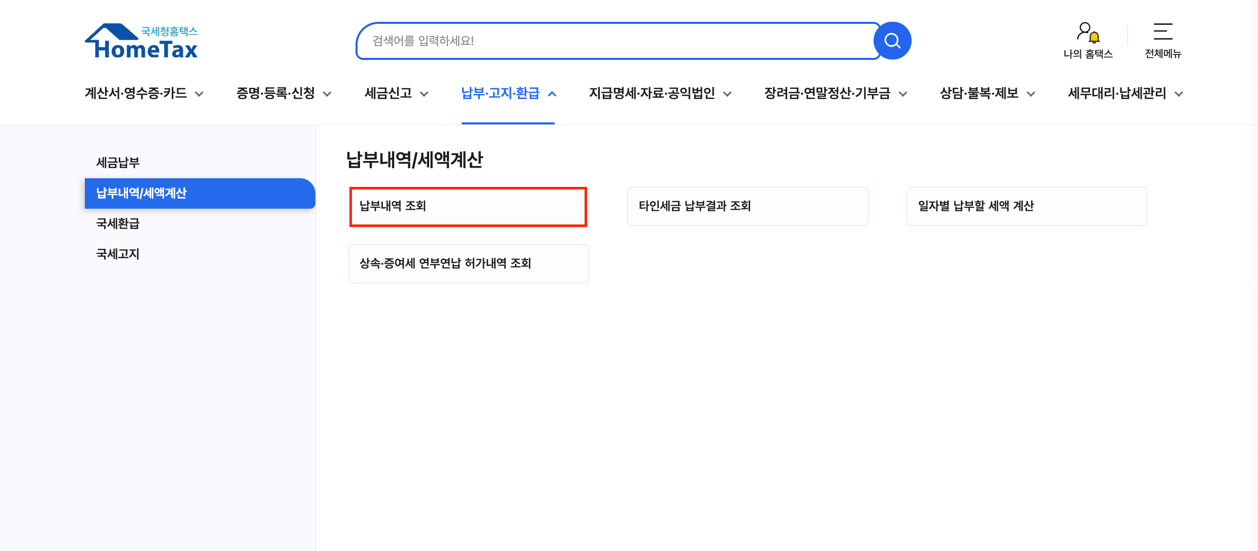This screenshot has height=551, width=1258.
Task: Expand chevron next to 장려금·연말정산·기부금
Action: pyautogui.click(x=903, y=94)
